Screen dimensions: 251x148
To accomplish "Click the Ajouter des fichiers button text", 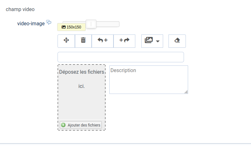I will 84,125.
